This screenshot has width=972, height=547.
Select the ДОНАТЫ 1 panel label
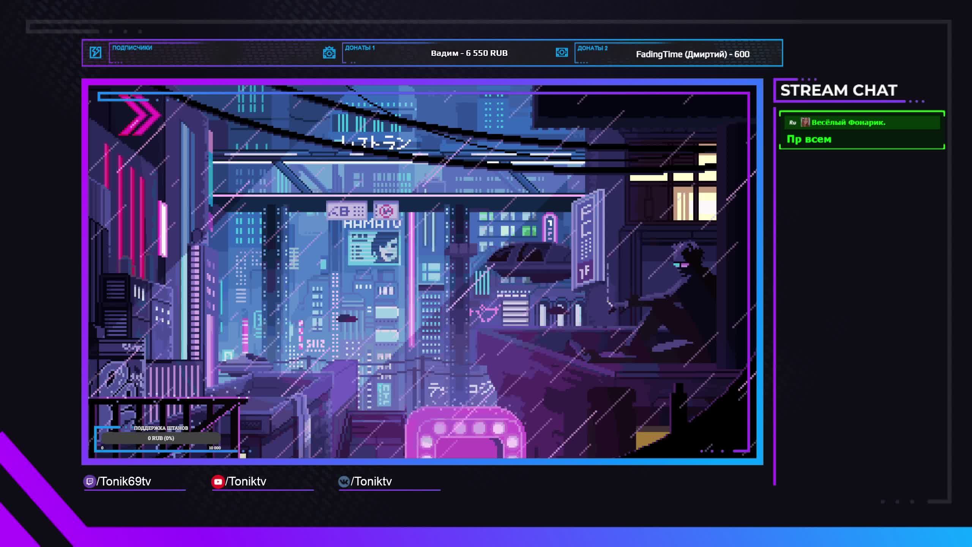(360, 48)
